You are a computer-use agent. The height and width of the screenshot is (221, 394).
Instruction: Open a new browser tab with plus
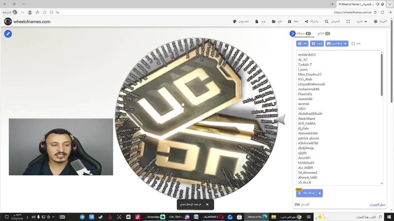[x=332, y=4]
